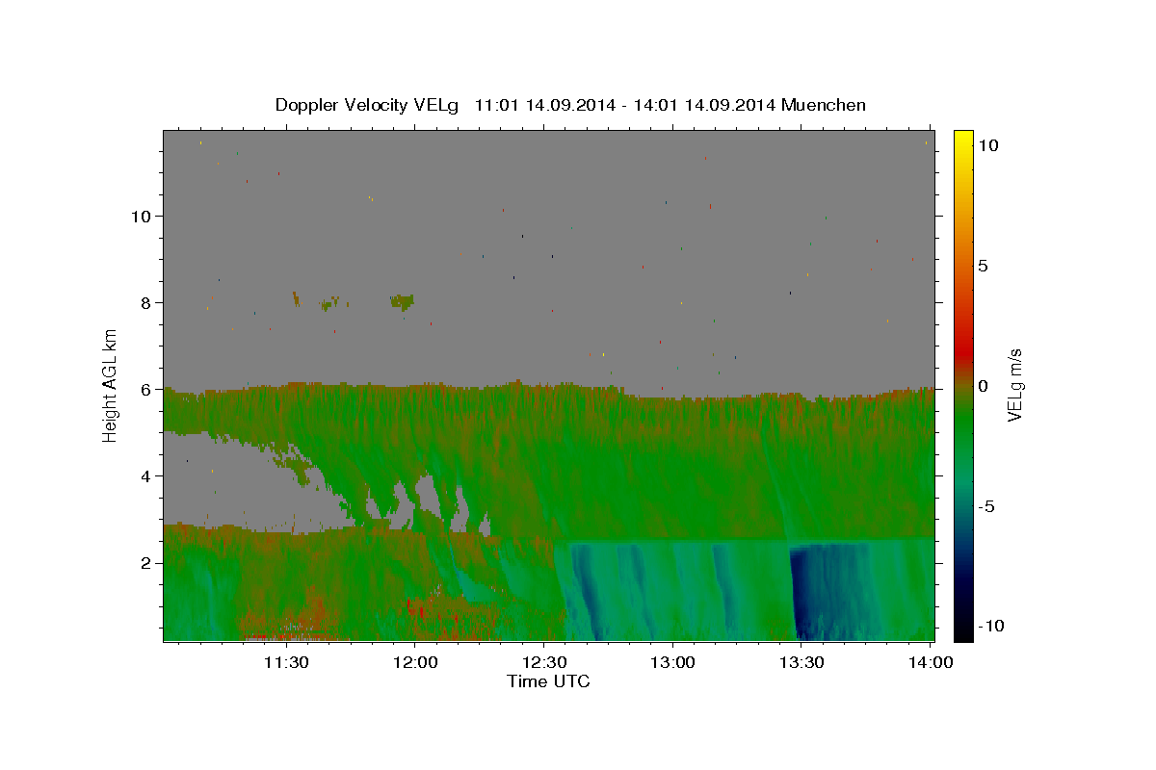Click the colorbar value 5 label
This screenshot has width=1156, height=770.
point(983,266)
